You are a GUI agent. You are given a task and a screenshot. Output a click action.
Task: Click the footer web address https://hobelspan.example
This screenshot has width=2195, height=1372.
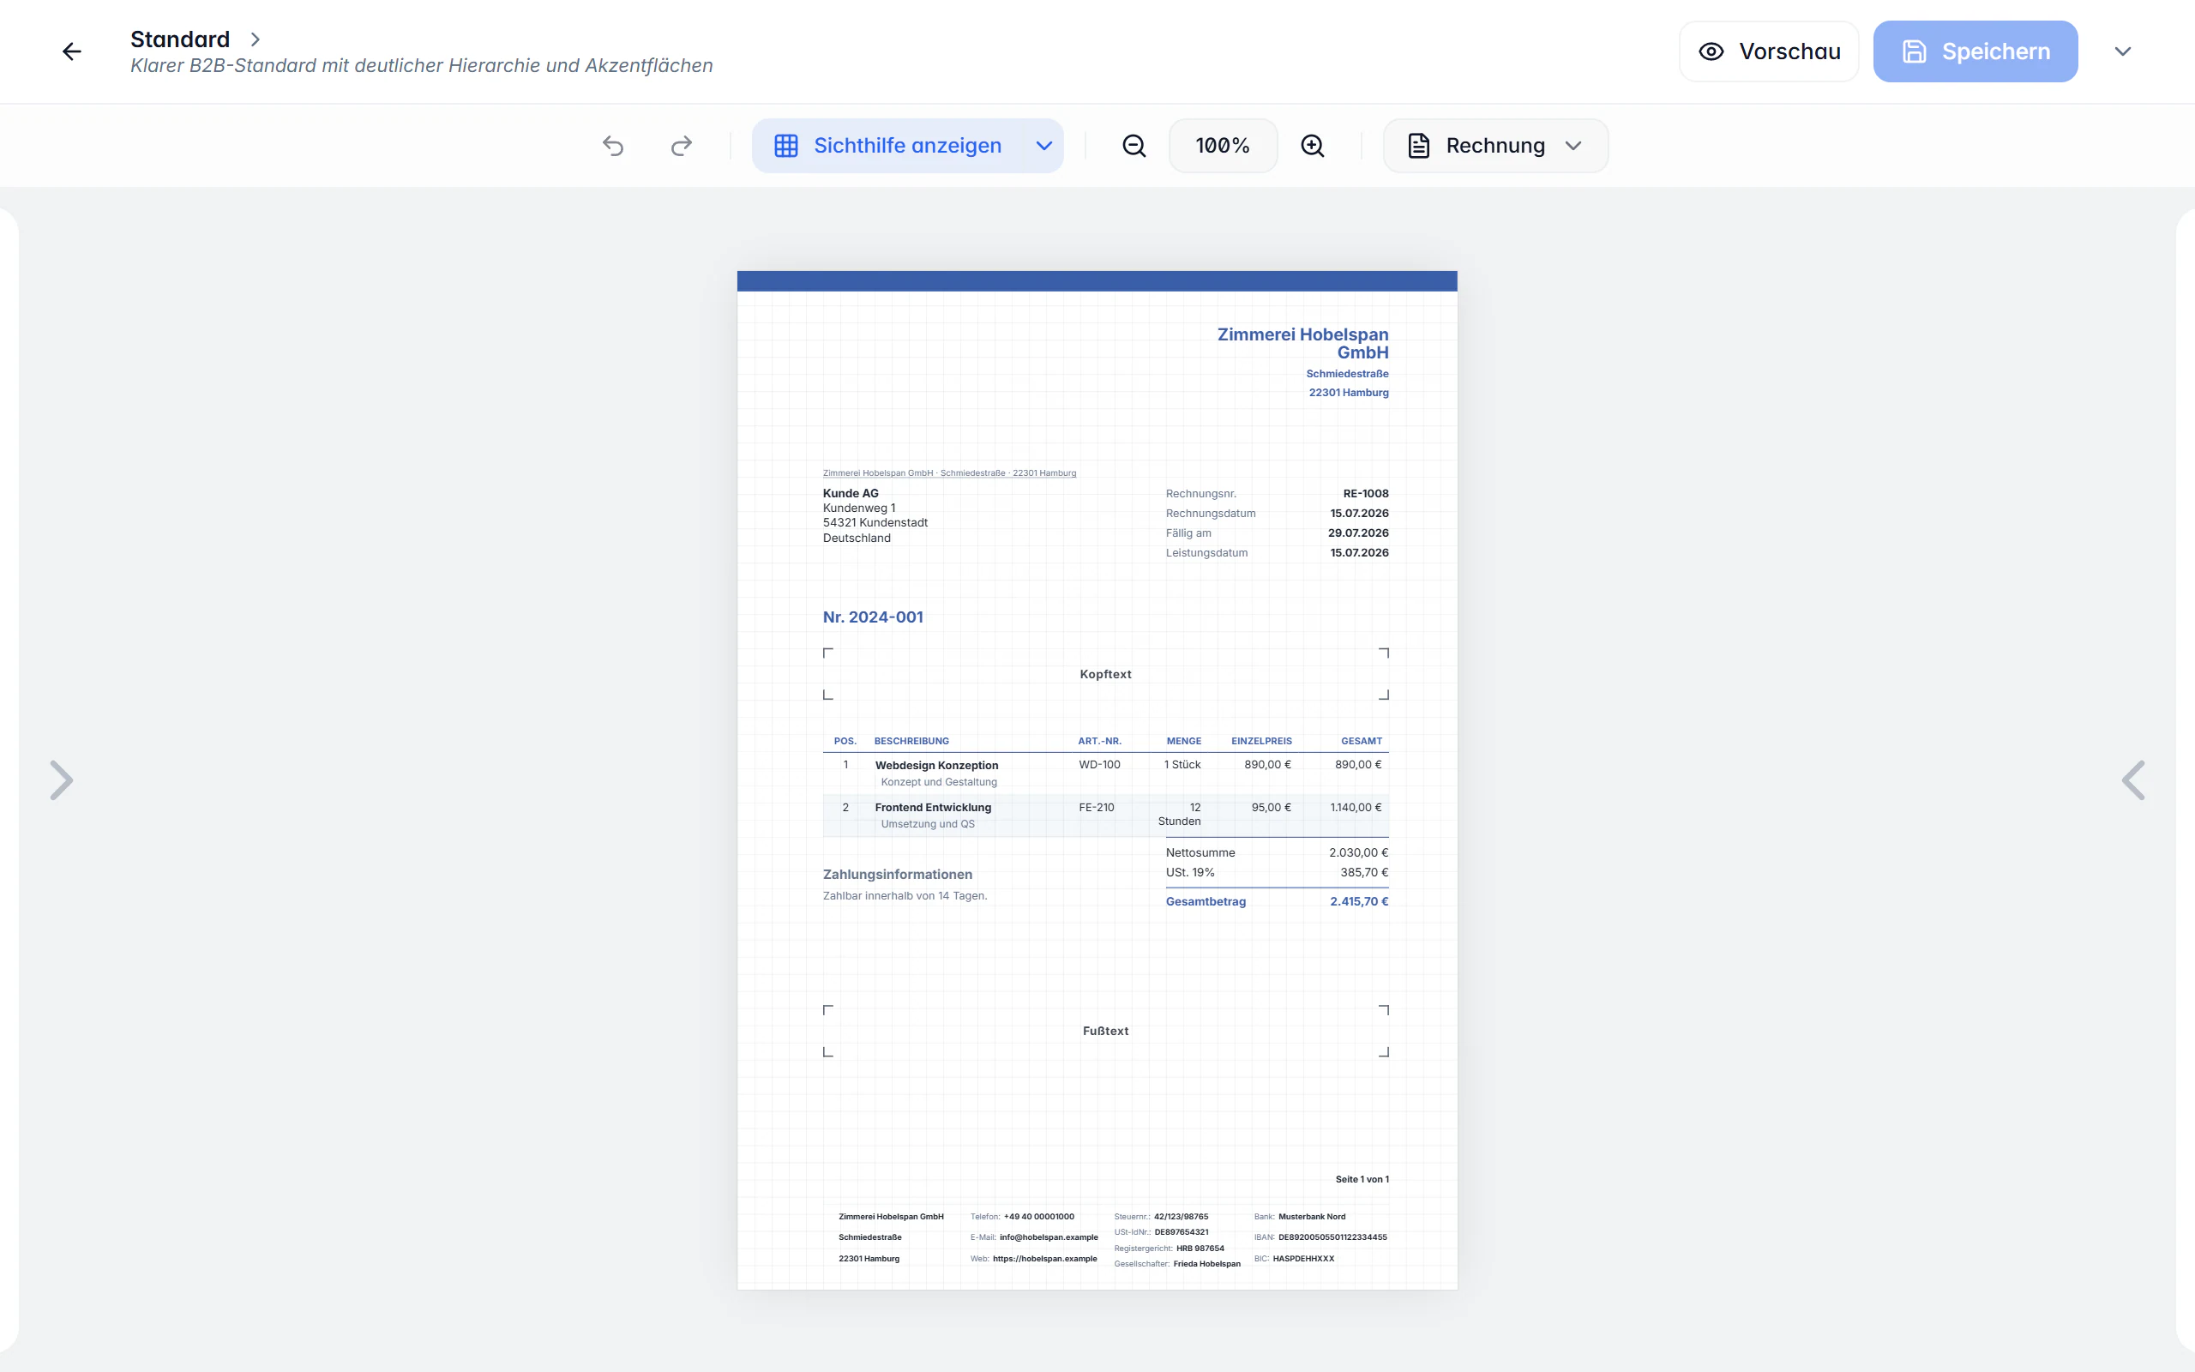point(1045,1259)
